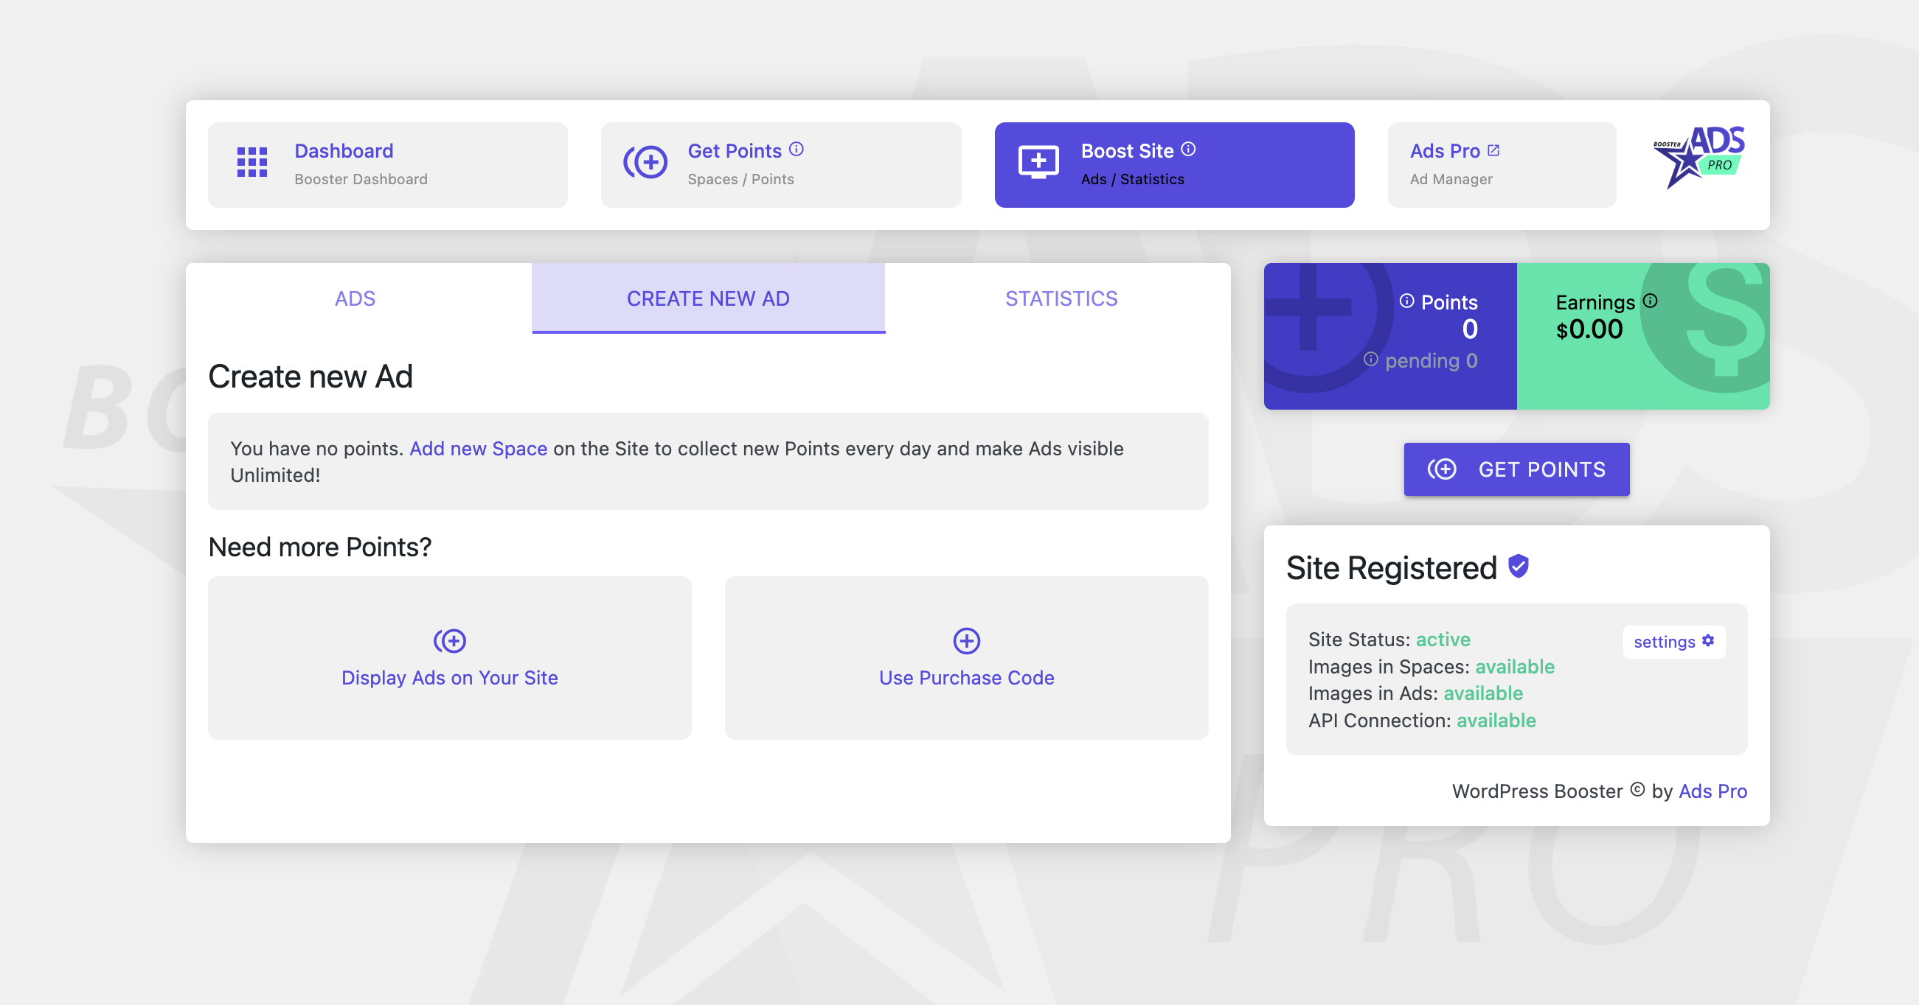
Task: Click the Ads Pro link in the footer
Action: pos(1712,791)
